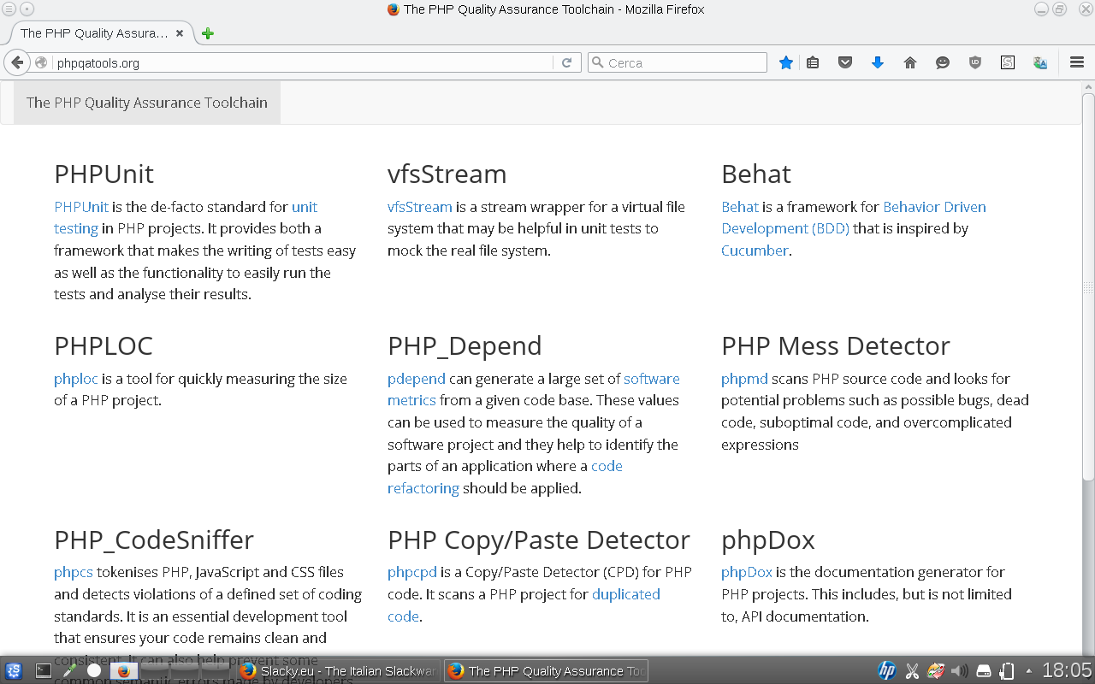Open the Behat link
The height and width of the screenshot is (684, 1095).
click(740, 207)
